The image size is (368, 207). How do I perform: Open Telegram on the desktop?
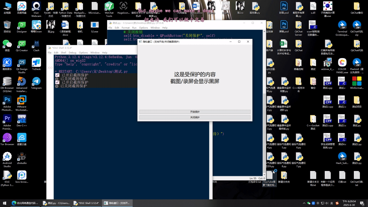pyautogui.click(x=36, y=81)
